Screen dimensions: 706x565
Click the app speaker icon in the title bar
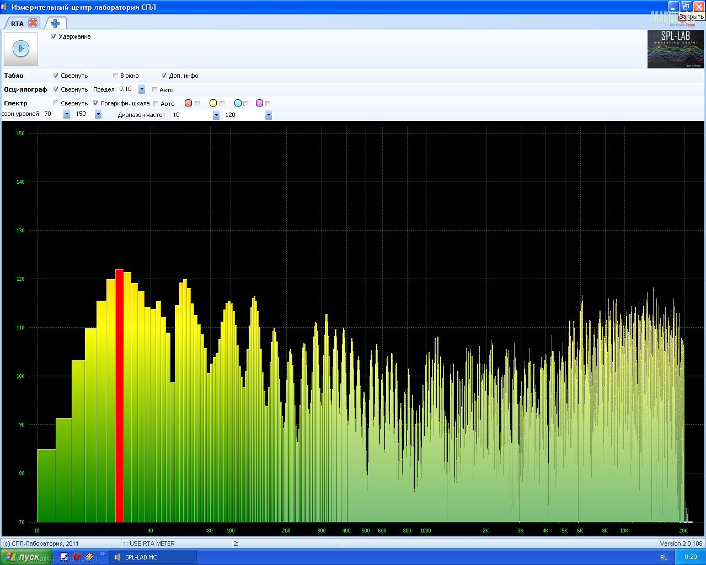coord(4,7)
